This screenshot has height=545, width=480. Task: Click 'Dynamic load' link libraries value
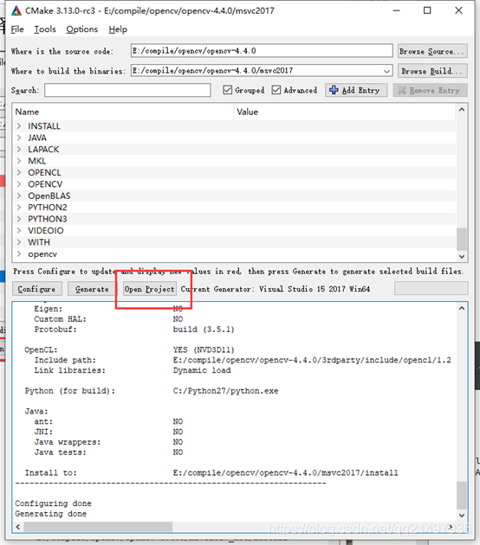tap(202, 370)
